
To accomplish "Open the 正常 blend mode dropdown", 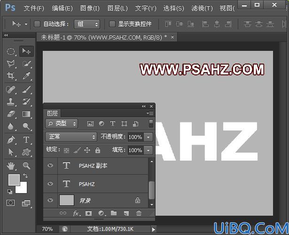I will point(71,137).
